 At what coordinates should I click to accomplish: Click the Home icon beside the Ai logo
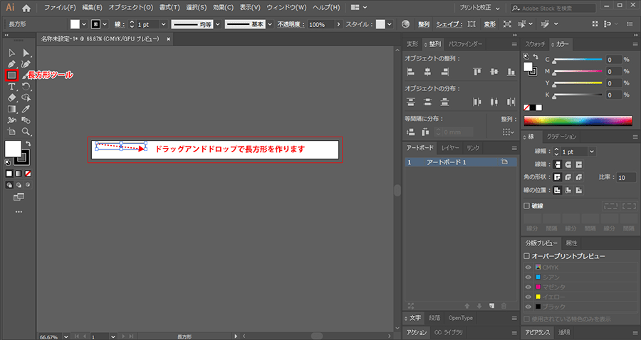tap(26, 7)
